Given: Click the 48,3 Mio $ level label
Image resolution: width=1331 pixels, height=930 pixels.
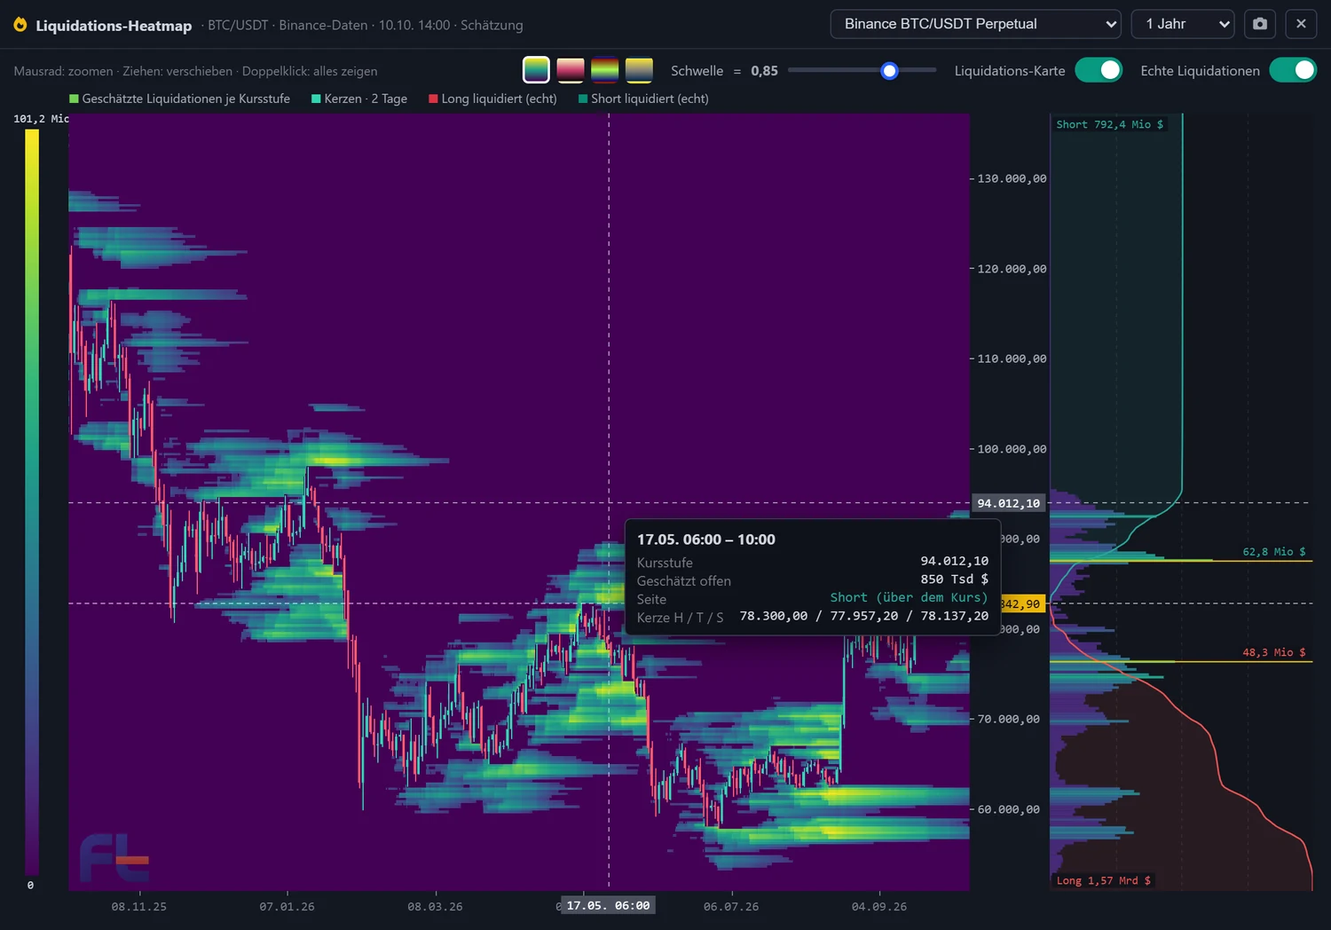Looking at the screenshot, I should [x=1274, y=652].
